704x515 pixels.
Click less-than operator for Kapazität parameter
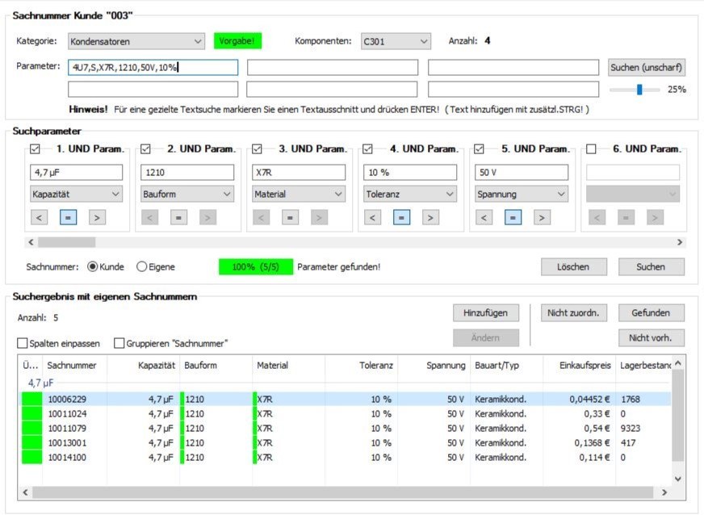click(x=39, y=218)
